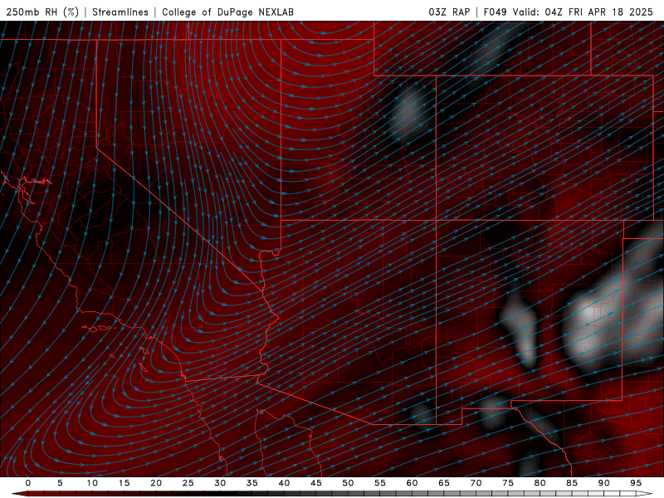The width and height of the screenshot is (664, 498).
Task: Click the colorbar tick label "65"
Action: pos(444,483)
